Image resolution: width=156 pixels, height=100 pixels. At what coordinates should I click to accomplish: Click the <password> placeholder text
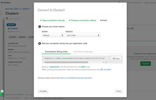tap(54, 67)
